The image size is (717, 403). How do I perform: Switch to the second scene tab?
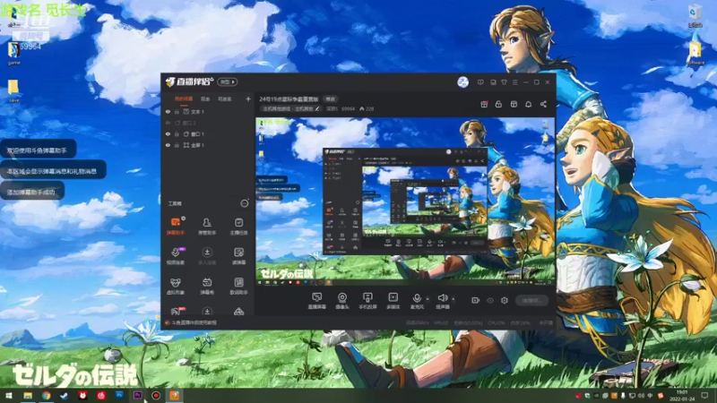click(x=205, y=99)
